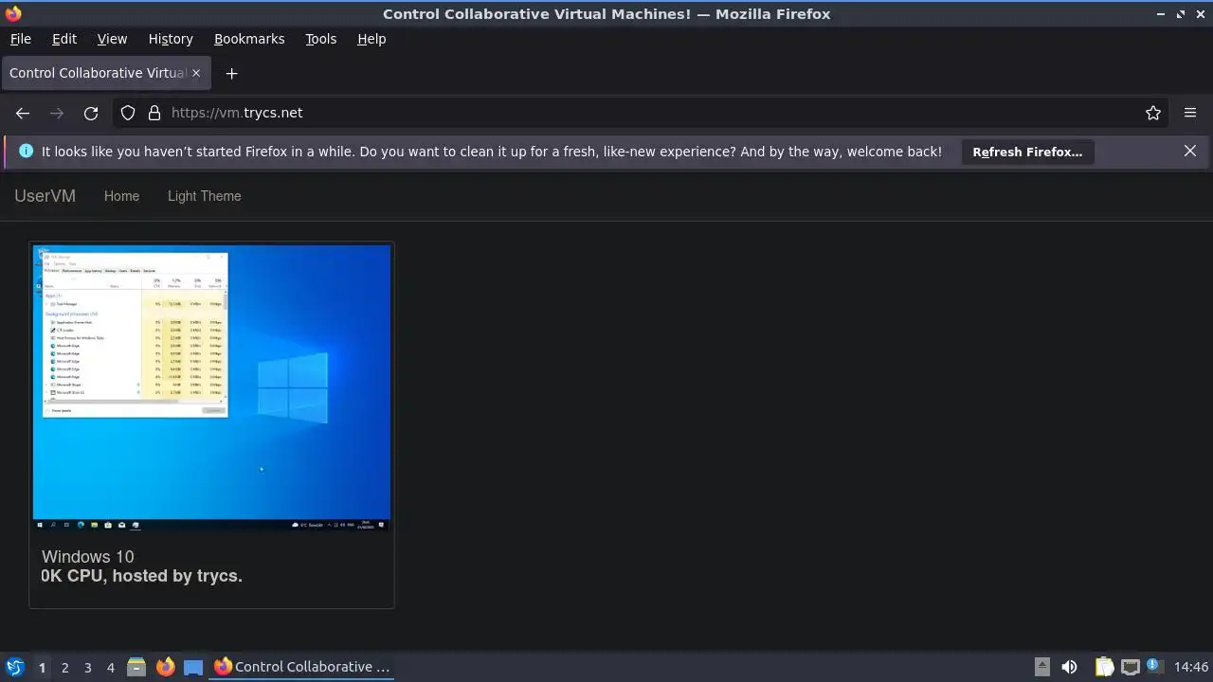
Task: Click the Refresh Firefox… button
Action: coord(1027,152)
